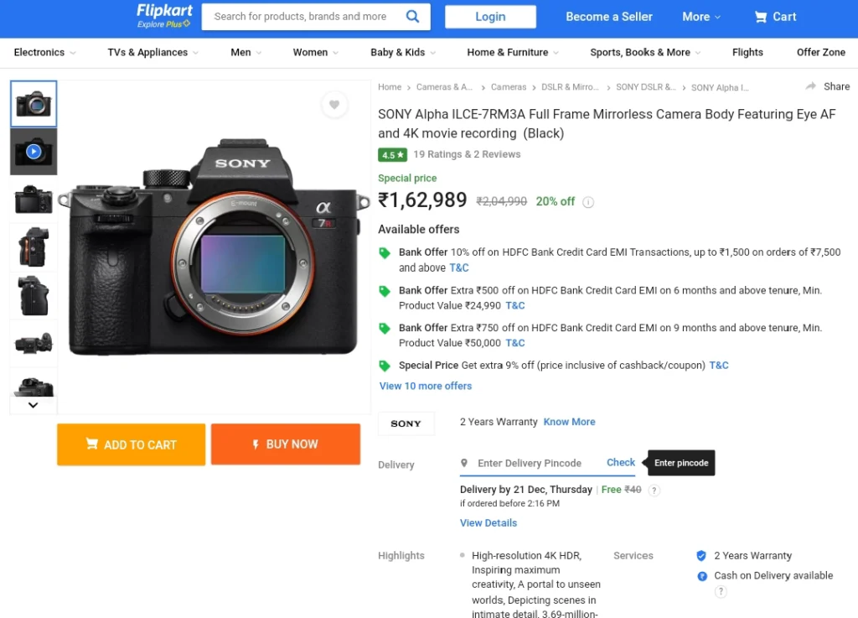Open the Cart icon in header
This screenshot has height=618, width=858.
click(x=761, y=17)
